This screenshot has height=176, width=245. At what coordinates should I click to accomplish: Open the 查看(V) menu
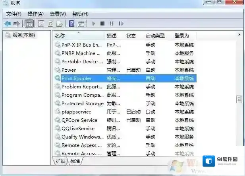(x=58, y=14)
